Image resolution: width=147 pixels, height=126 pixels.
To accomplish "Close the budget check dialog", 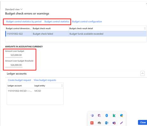I will pos(143,122).
